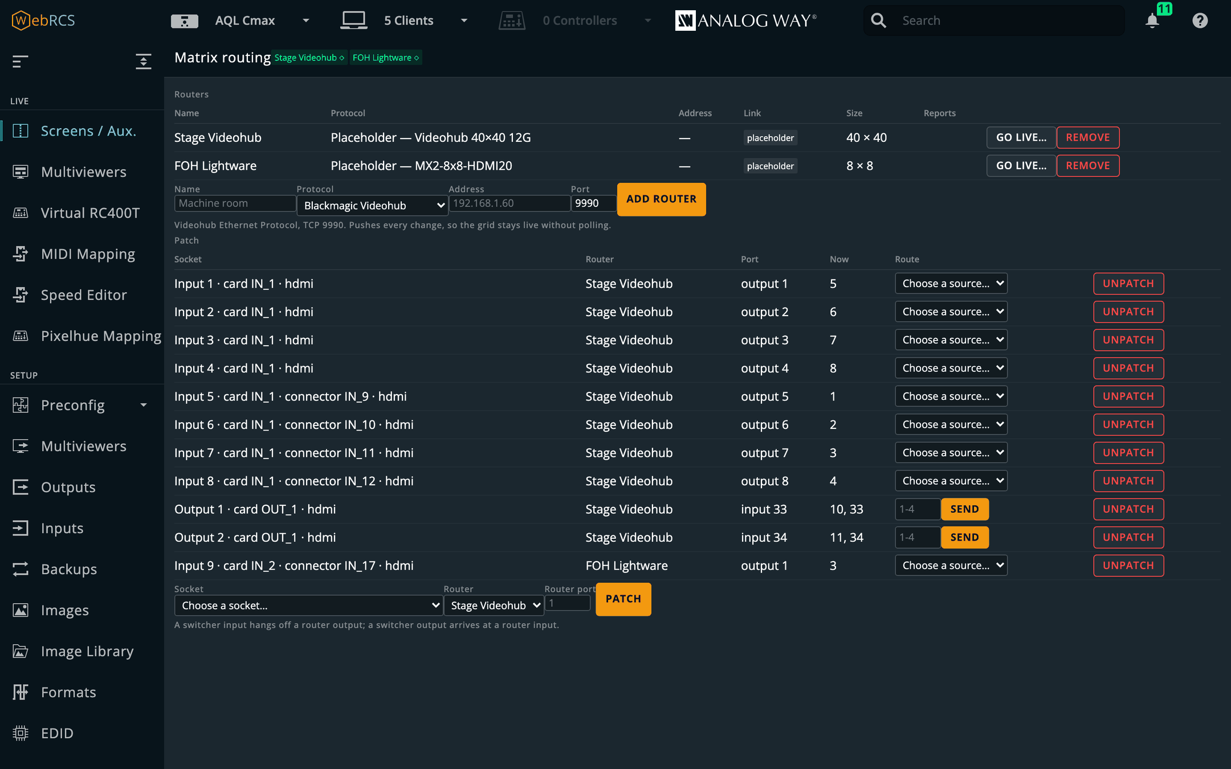Viewport: 1231px width, 769px height.
Task: Open route source dropdown for Input 9
Action: (x=951, y=565)
